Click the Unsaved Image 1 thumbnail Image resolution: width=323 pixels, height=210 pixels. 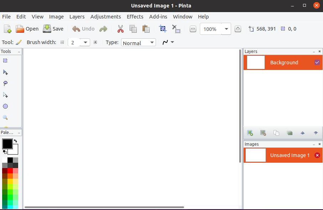[x=256, y=155]
